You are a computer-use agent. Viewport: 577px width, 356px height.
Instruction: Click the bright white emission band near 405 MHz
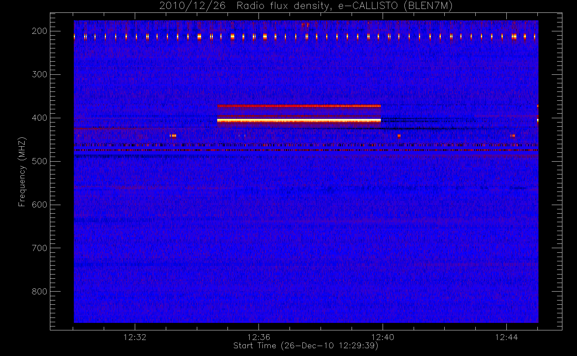(299, 121)
